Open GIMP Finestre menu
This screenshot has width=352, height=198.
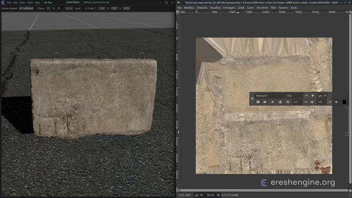pos(283,8)
